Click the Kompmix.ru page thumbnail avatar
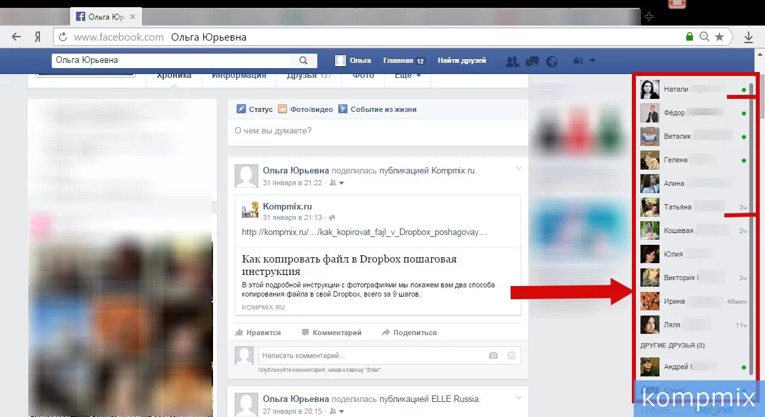This screenshot has width=765, height=417. point(250,210)
